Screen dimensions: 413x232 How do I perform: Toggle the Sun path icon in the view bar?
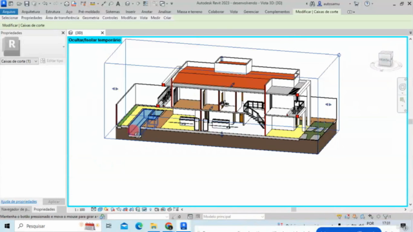click(x=106, y=209)
